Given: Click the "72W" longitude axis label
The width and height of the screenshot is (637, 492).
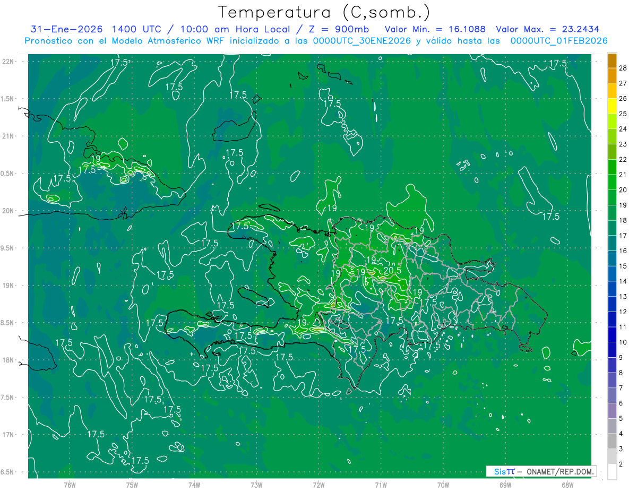Looking at the screenshot, I should [318, 485].
